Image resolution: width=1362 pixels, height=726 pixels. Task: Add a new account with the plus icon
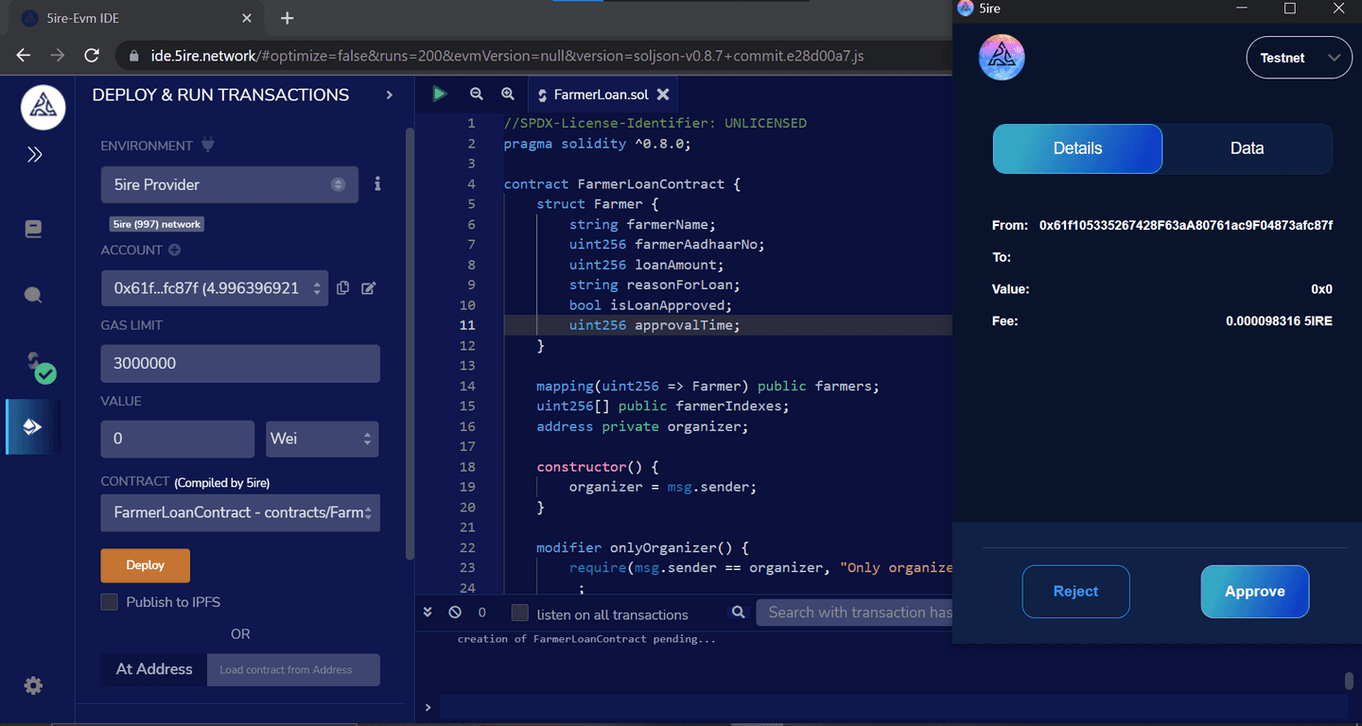(x=174, y=250)
